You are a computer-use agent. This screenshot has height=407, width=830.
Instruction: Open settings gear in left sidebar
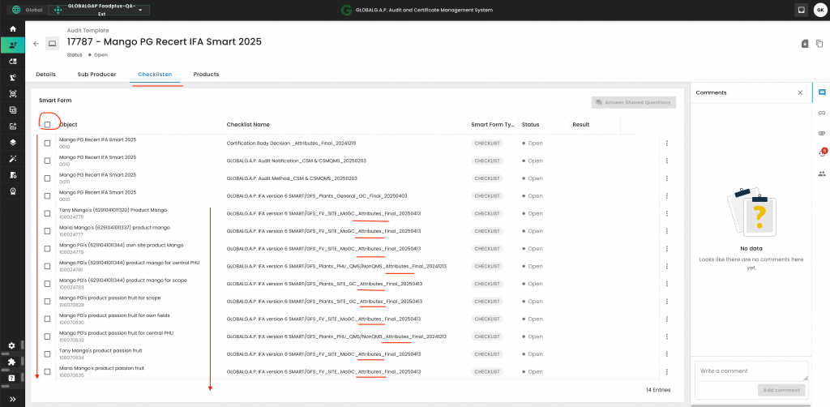[x=12, y=345]
